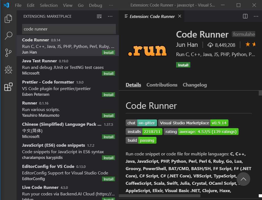This screenshot has width=262, height=200.
Task: Install Code Runner from the list
Action: [109, 53]
